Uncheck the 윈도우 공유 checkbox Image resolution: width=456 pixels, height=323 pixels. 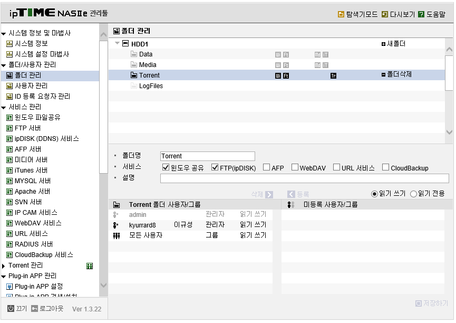[166, 167]
